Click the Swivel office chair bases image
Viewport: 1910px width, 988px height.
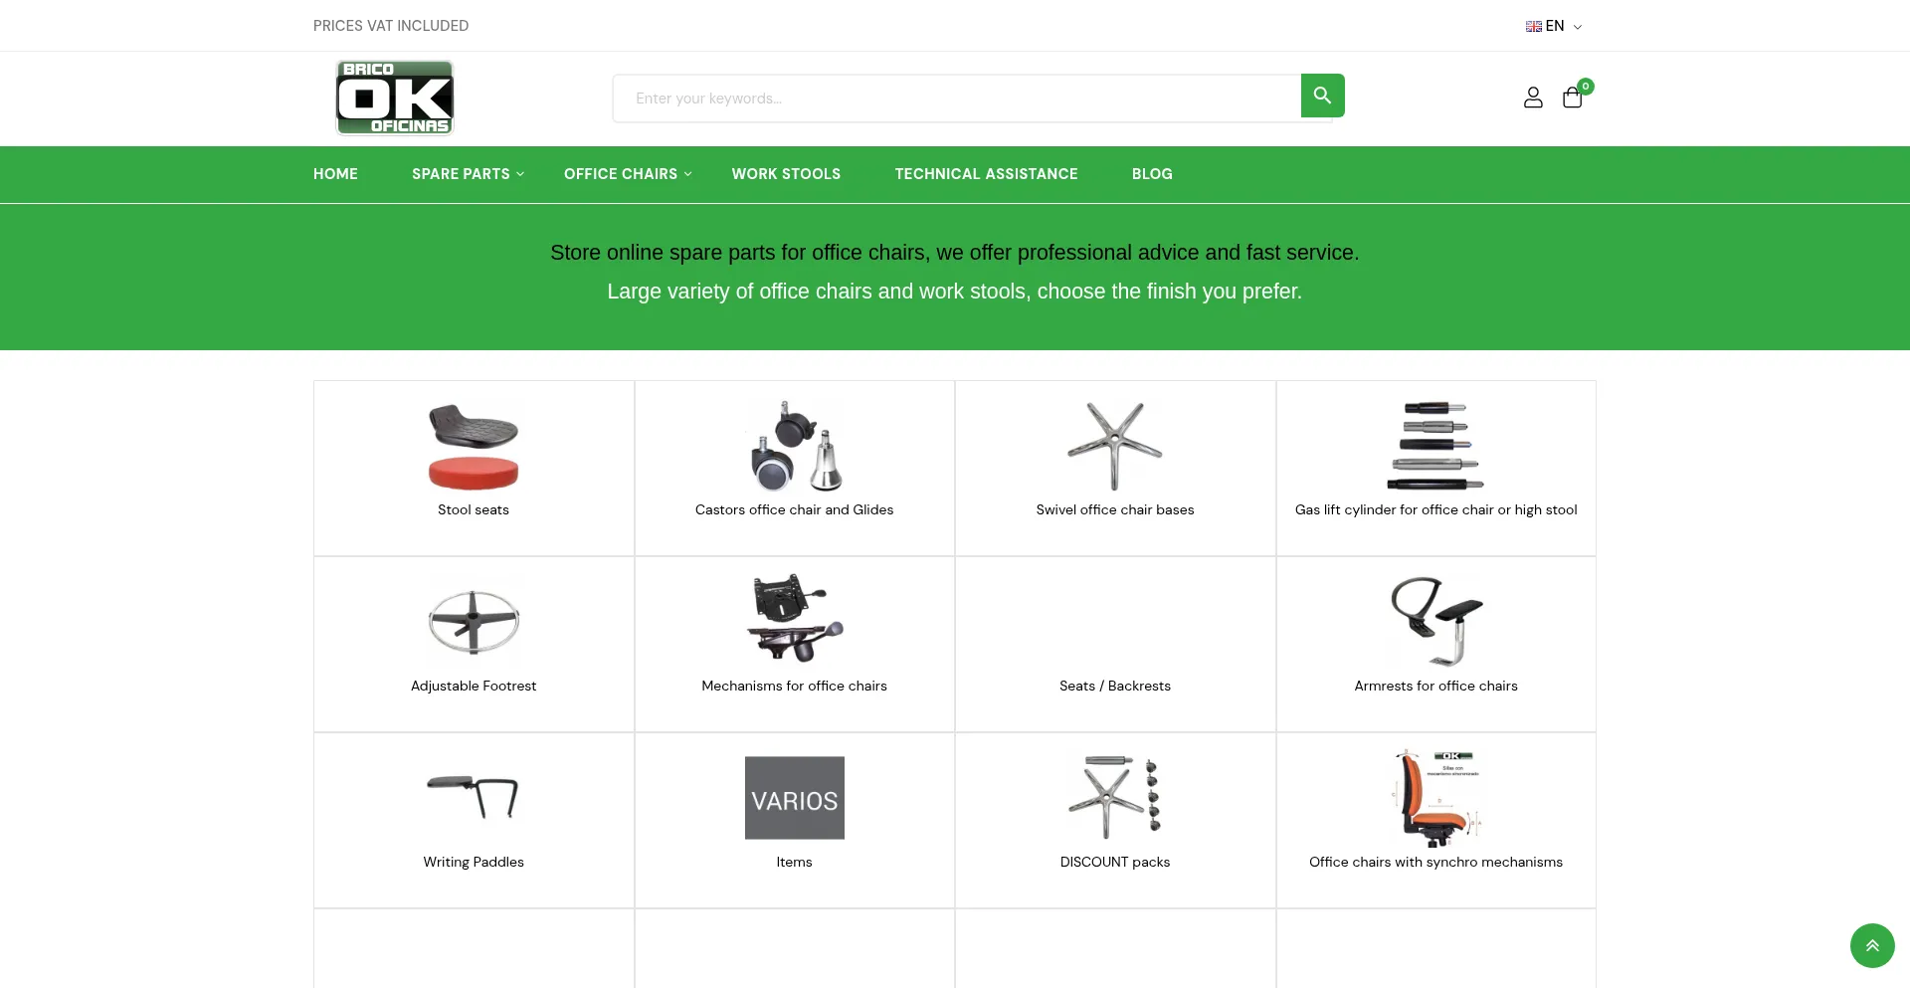tap(1114, 447)
